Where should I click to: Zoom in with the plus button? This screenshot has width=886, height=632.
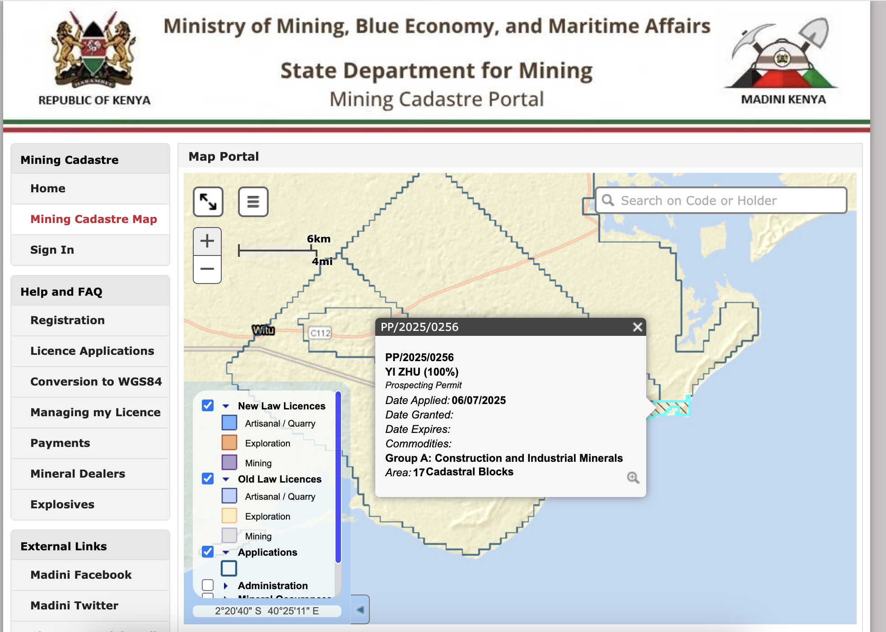coord(207,241)
